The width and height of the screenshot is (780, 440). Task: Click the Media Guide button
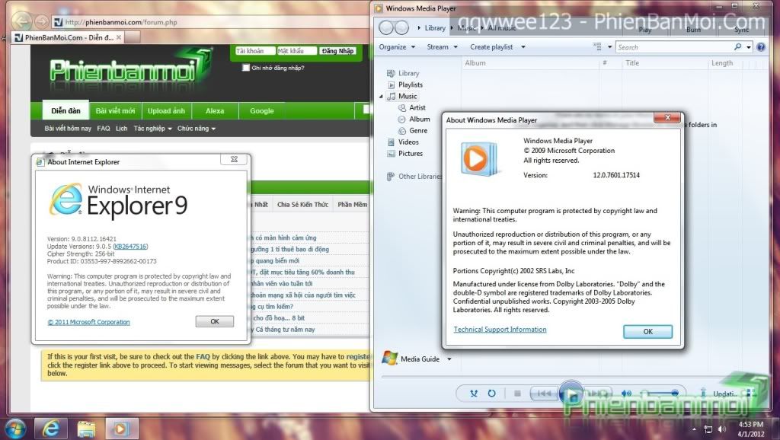pos(411,359)
